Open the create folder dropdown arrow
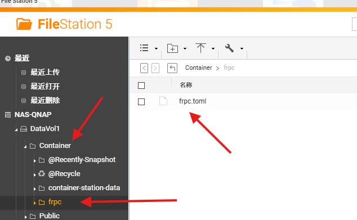This screenshot has width=357, height=220. [x=185, y=48]
